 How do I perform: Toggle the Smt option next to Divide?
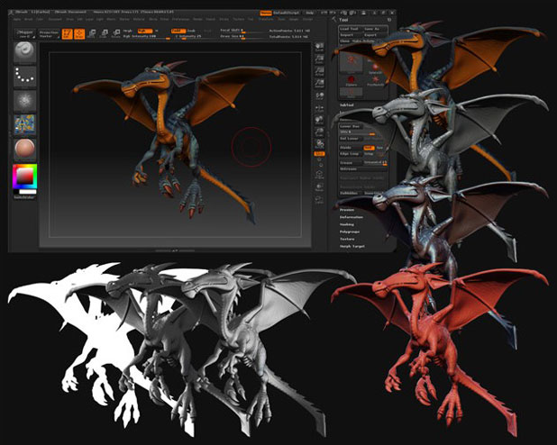[369, 148]
